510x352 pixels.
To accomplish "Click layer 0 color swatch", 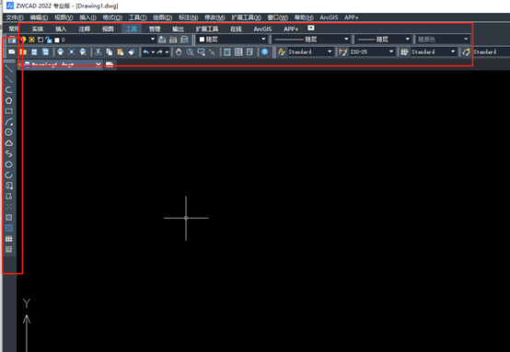I will click(x=57, y=40).
